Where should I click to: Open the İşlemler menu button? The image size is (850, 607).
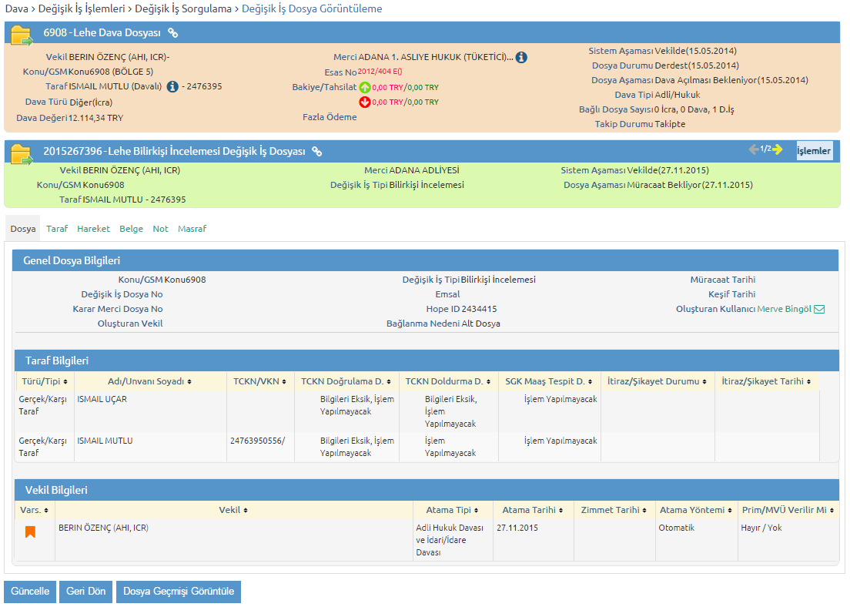[814, 151]
